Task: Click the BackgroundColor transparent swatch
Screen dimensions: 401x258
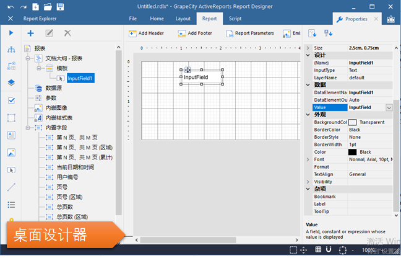Action: pos(352,122)
